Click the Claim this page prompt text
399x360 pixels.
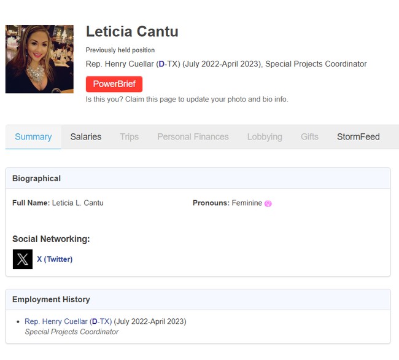[187, 99]
